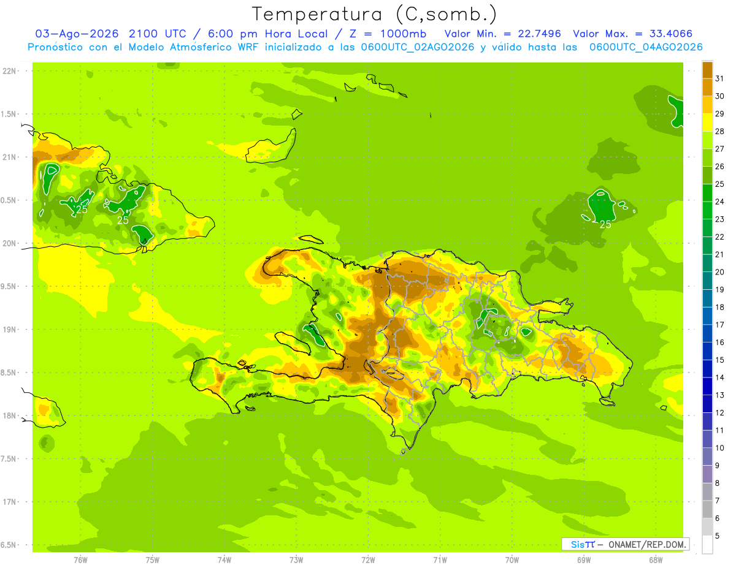The width and height of the screenshot is (736, 568).
Task: Click the '19N' latitude axis label
Action: pos(9,329)
